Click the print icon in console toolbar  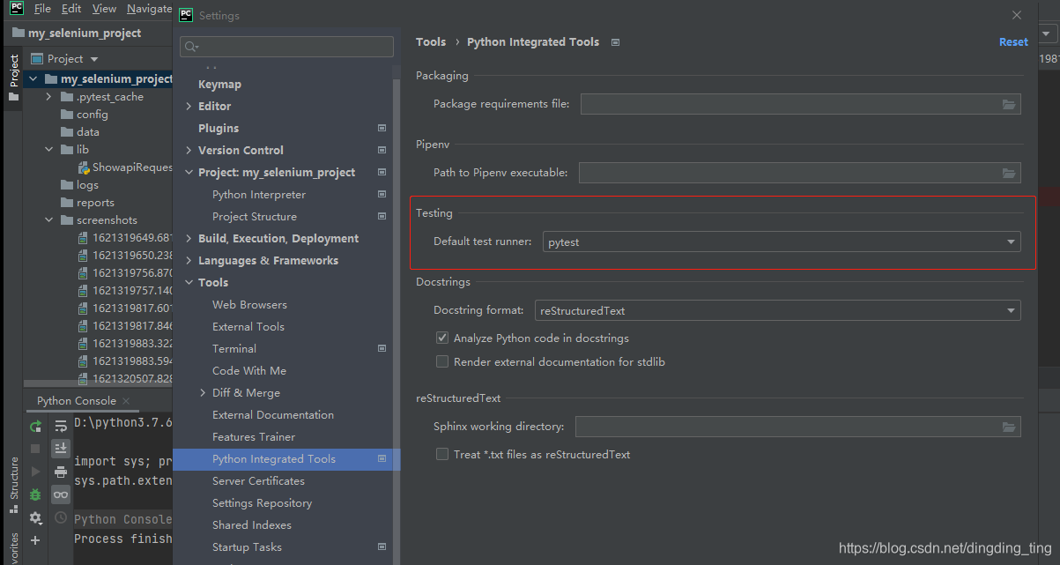(61, 472)
